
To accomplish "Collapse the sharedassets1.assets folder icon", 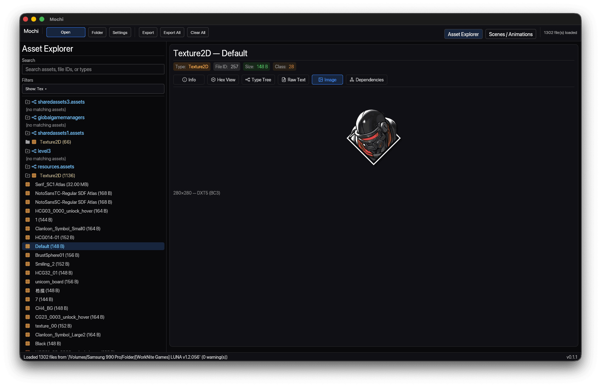I will (x=28, y=133).
